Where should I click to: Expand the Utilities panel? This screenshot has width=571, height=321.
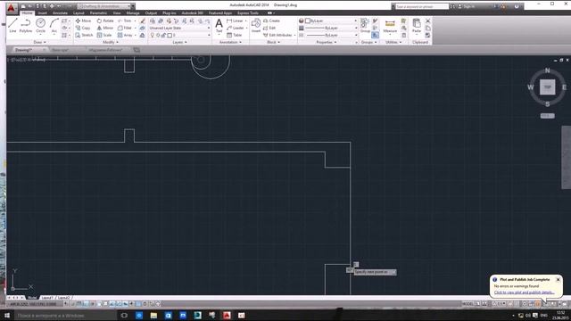[393, 42]
